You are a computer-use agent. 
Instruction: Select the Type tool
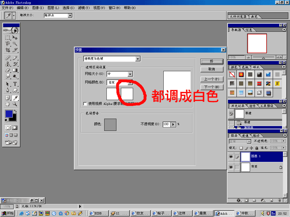[15, 84]
